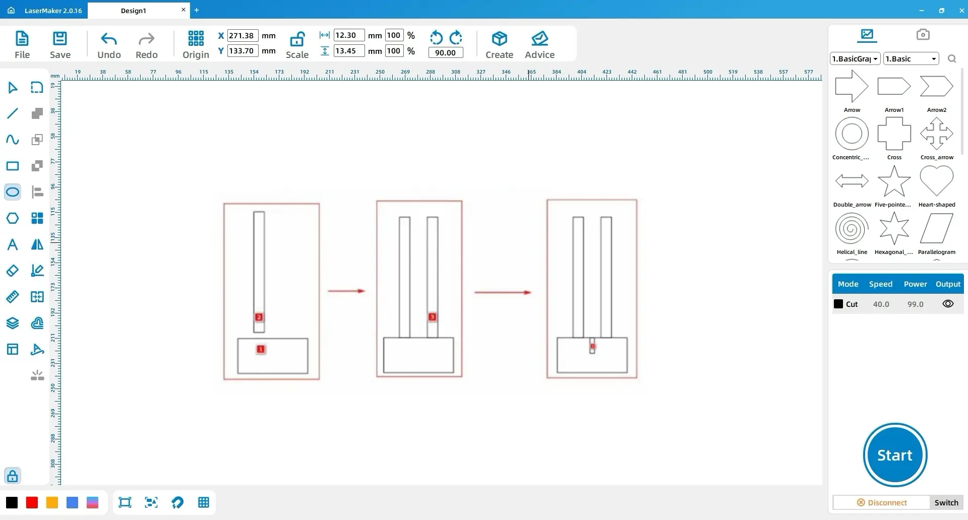
Task: Undo the last action
Action: (x=109, y=45)
